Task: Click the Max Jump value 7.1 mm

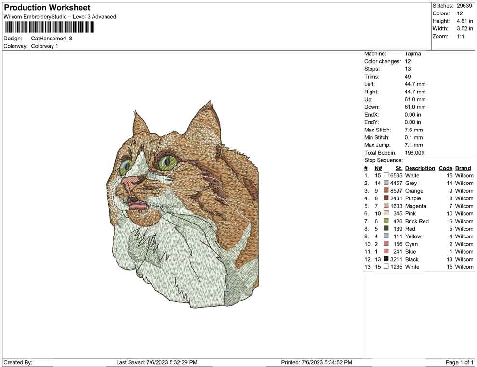Action: tap(413, 145)
